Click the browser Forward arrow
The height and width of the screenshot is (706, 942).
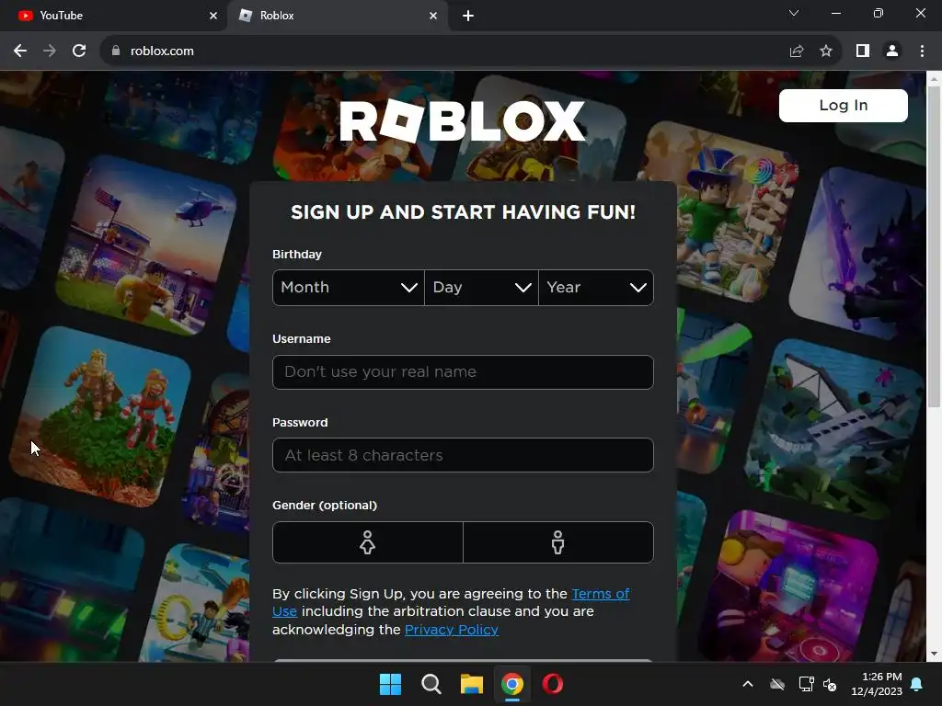[50, 51]
